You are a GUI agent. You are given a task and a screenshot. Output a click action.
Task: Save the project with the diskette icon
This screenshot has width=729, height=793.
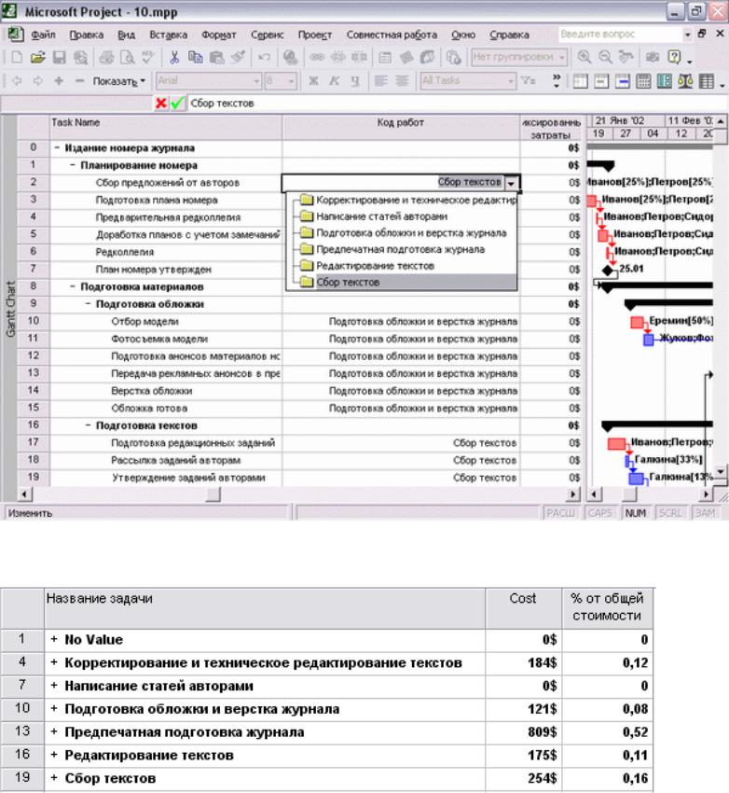[59, 58]
